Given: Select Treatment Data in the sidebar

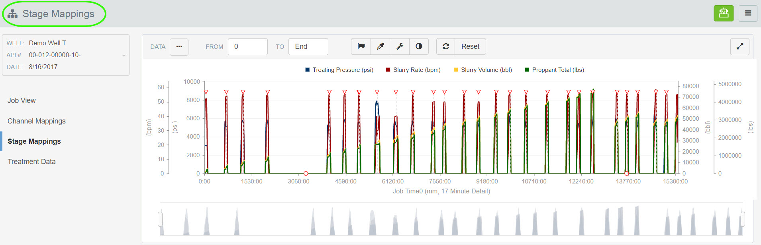Looking at the screenshot, I should [31, 162].
